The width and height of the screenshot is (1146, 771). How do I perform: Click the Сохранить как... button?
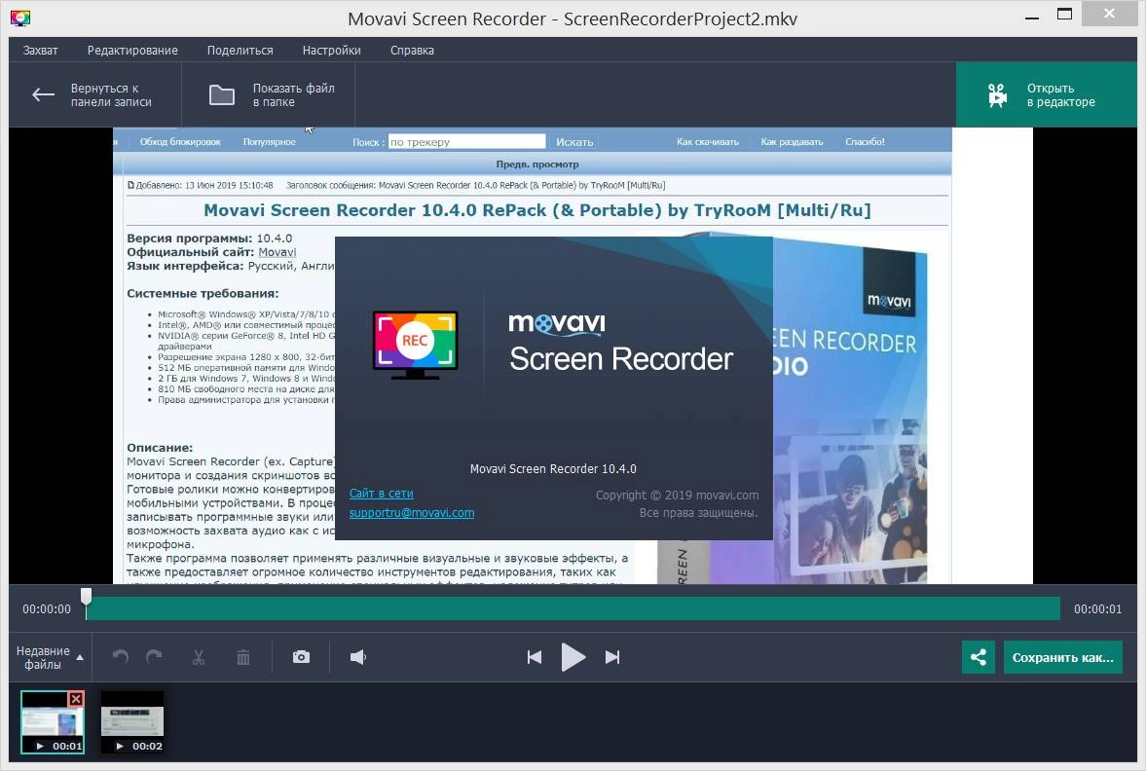pyautogui.click(x=1062, y=657)
